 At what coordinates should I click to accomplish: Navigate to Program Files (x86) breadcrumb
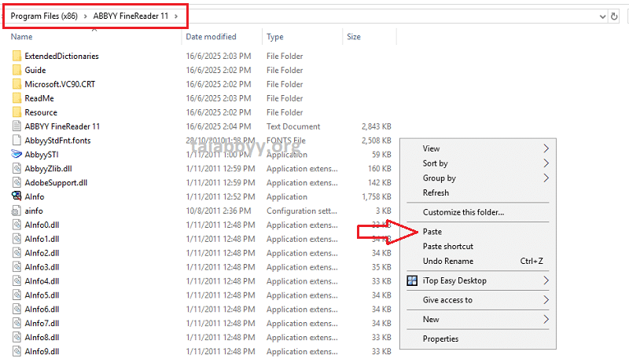tap(44, 16)
